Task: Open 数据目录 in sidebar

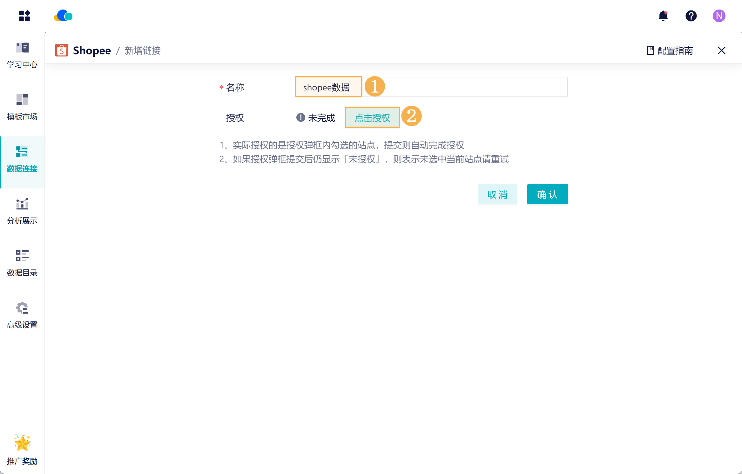Action: click(x=22, y=264)
